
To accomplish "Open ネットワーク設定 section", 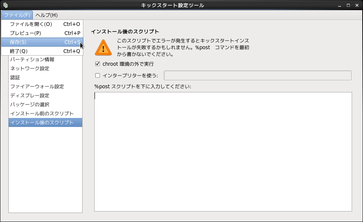I will point(30,68).
